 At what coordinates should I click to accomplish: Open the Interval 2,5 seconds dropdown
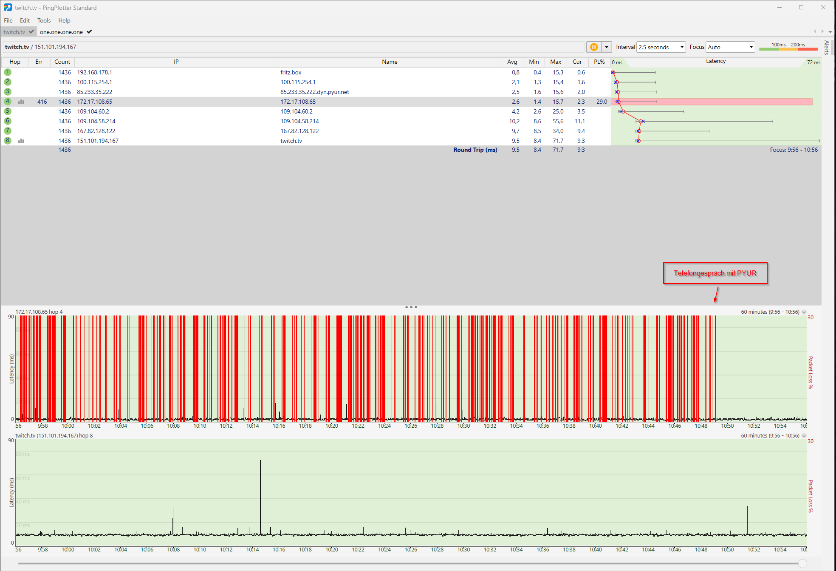click(x=661, y=47)
